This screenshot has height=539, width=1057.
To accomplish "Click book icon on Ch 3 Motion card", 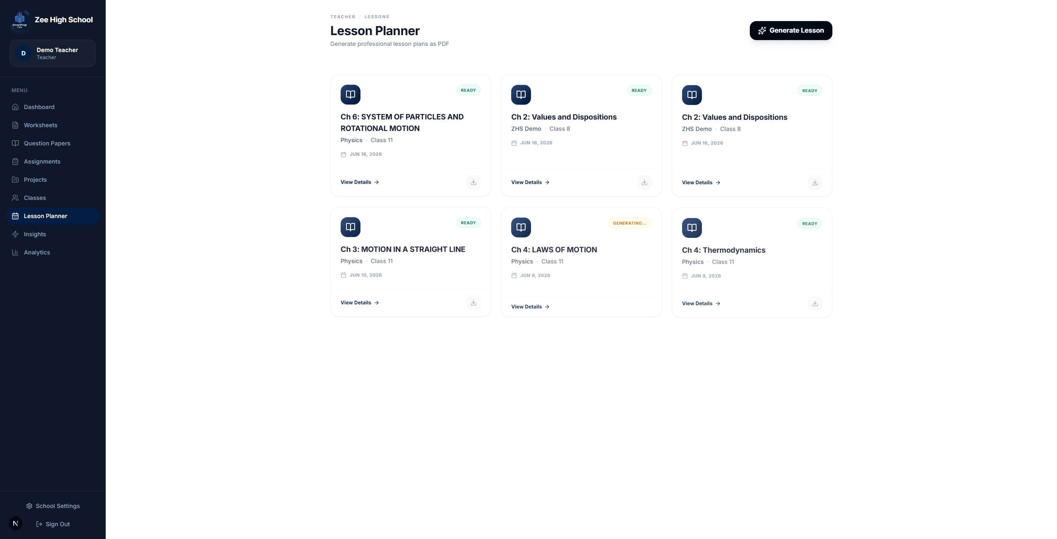I will pyautogui.click(x=351, y=227).
